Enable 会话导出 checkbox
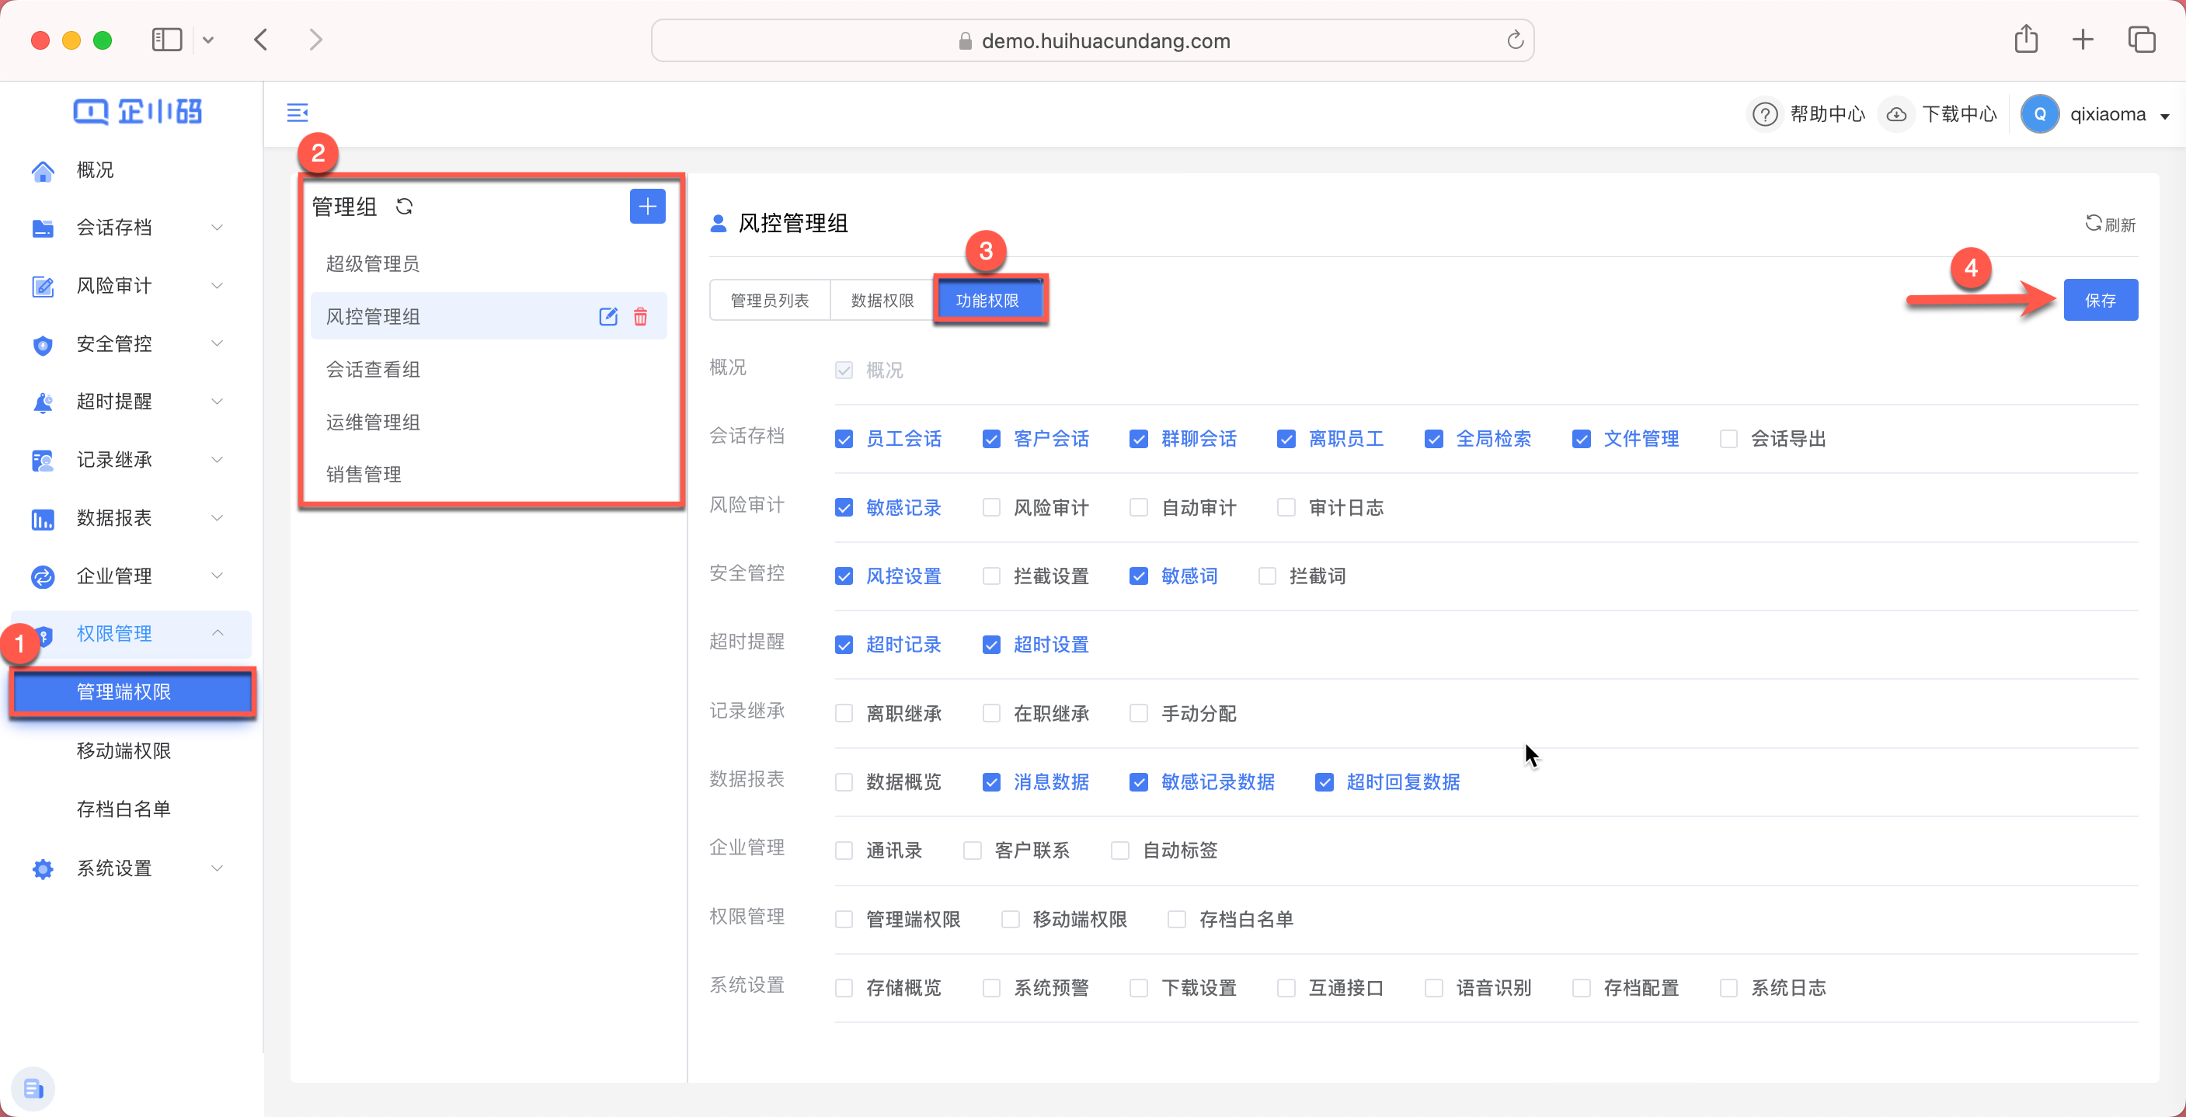Viewport: 2186px width, 1117px height. (x=1728, y=439)
